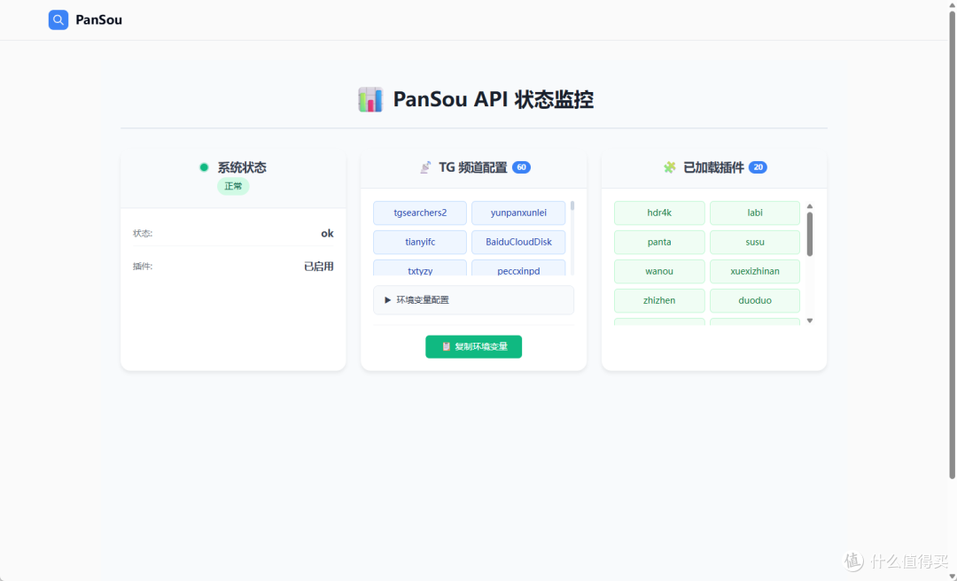Select the hdr4k plugin tag
Image resolution: width=957 pixels, height=581 pixels.
pos(659,213)
